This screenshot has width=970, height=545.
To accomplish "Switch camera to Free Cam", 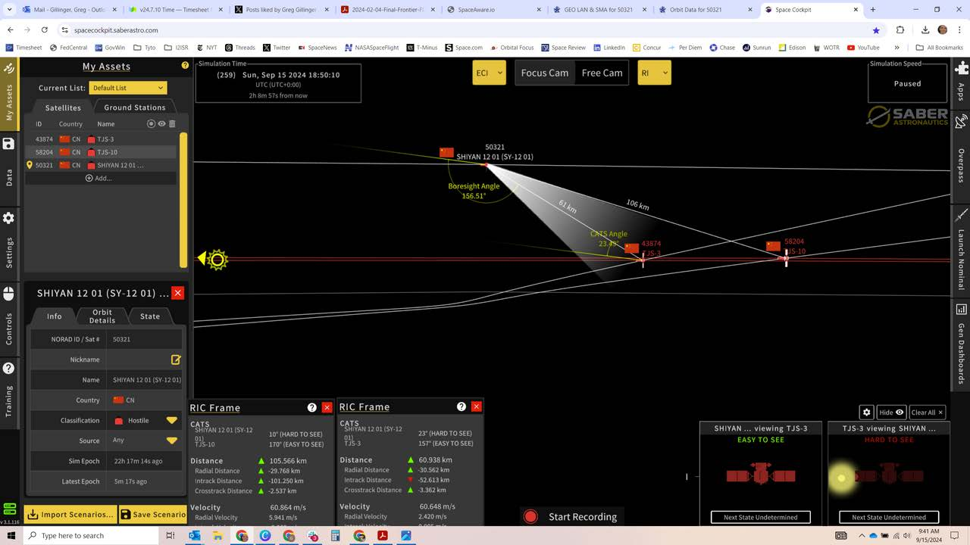I will point(602,73).
